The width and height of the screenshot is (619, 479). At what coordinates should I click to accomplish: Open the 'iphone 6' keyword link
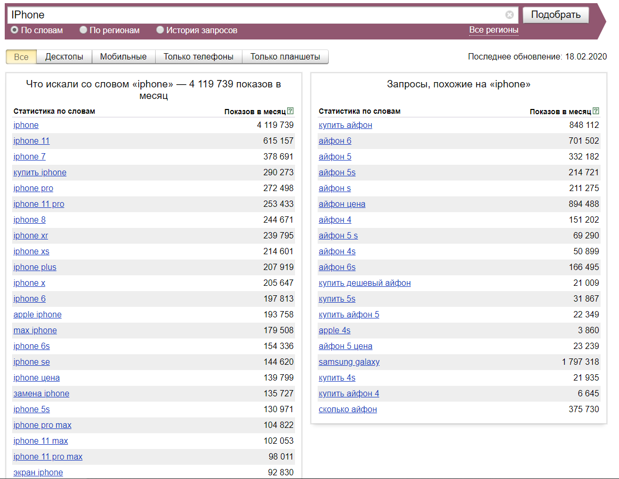pos(29,299)
